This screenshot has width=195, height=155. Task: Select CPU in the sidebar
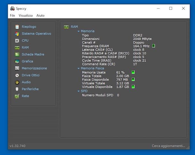click(x=25, y=40)
